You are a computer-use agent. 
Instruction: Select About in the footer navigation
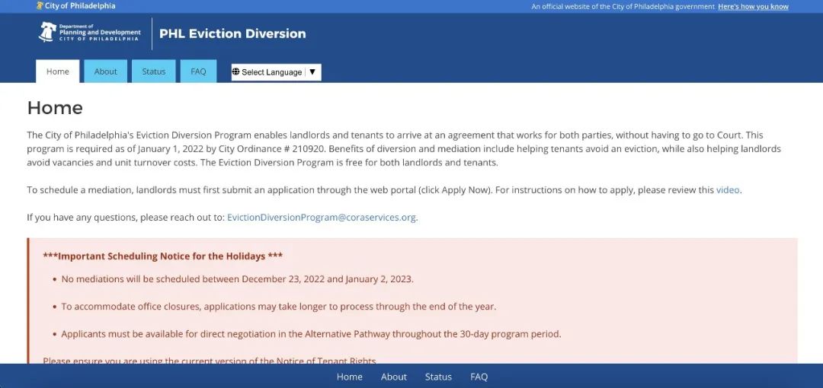click(394, 377)
